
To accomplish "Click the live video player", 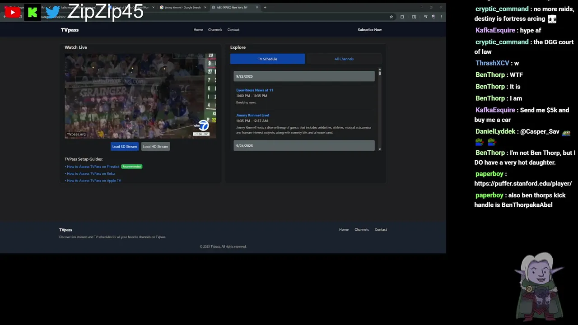I will point(140,96).
